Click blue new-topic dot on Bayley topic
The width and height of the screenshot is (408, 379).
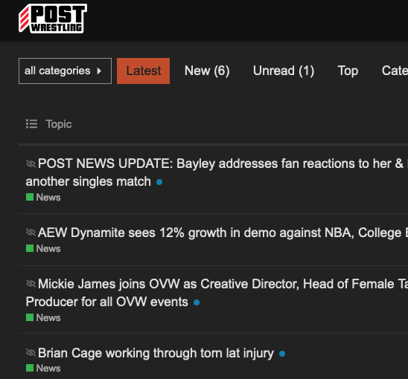[x=159, y=182]
